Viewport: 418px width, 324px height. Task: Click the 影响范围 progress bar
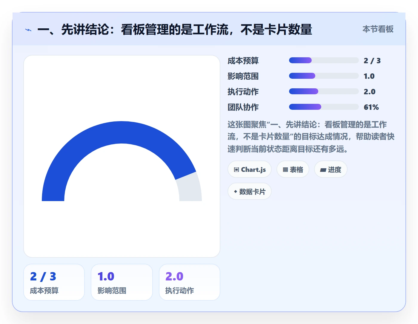click(x=324, y=76)
